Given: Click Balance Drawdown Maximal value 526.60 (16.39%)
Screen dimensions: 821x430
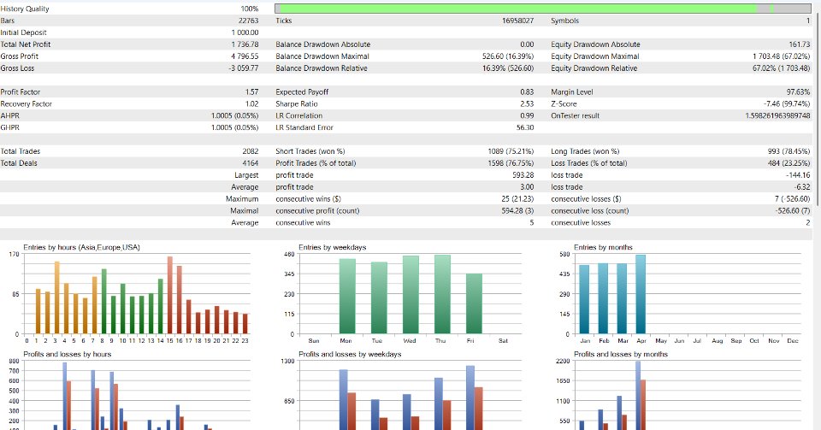Looking at the screenshot, I should pyautogui.click(x=508, y=56).
